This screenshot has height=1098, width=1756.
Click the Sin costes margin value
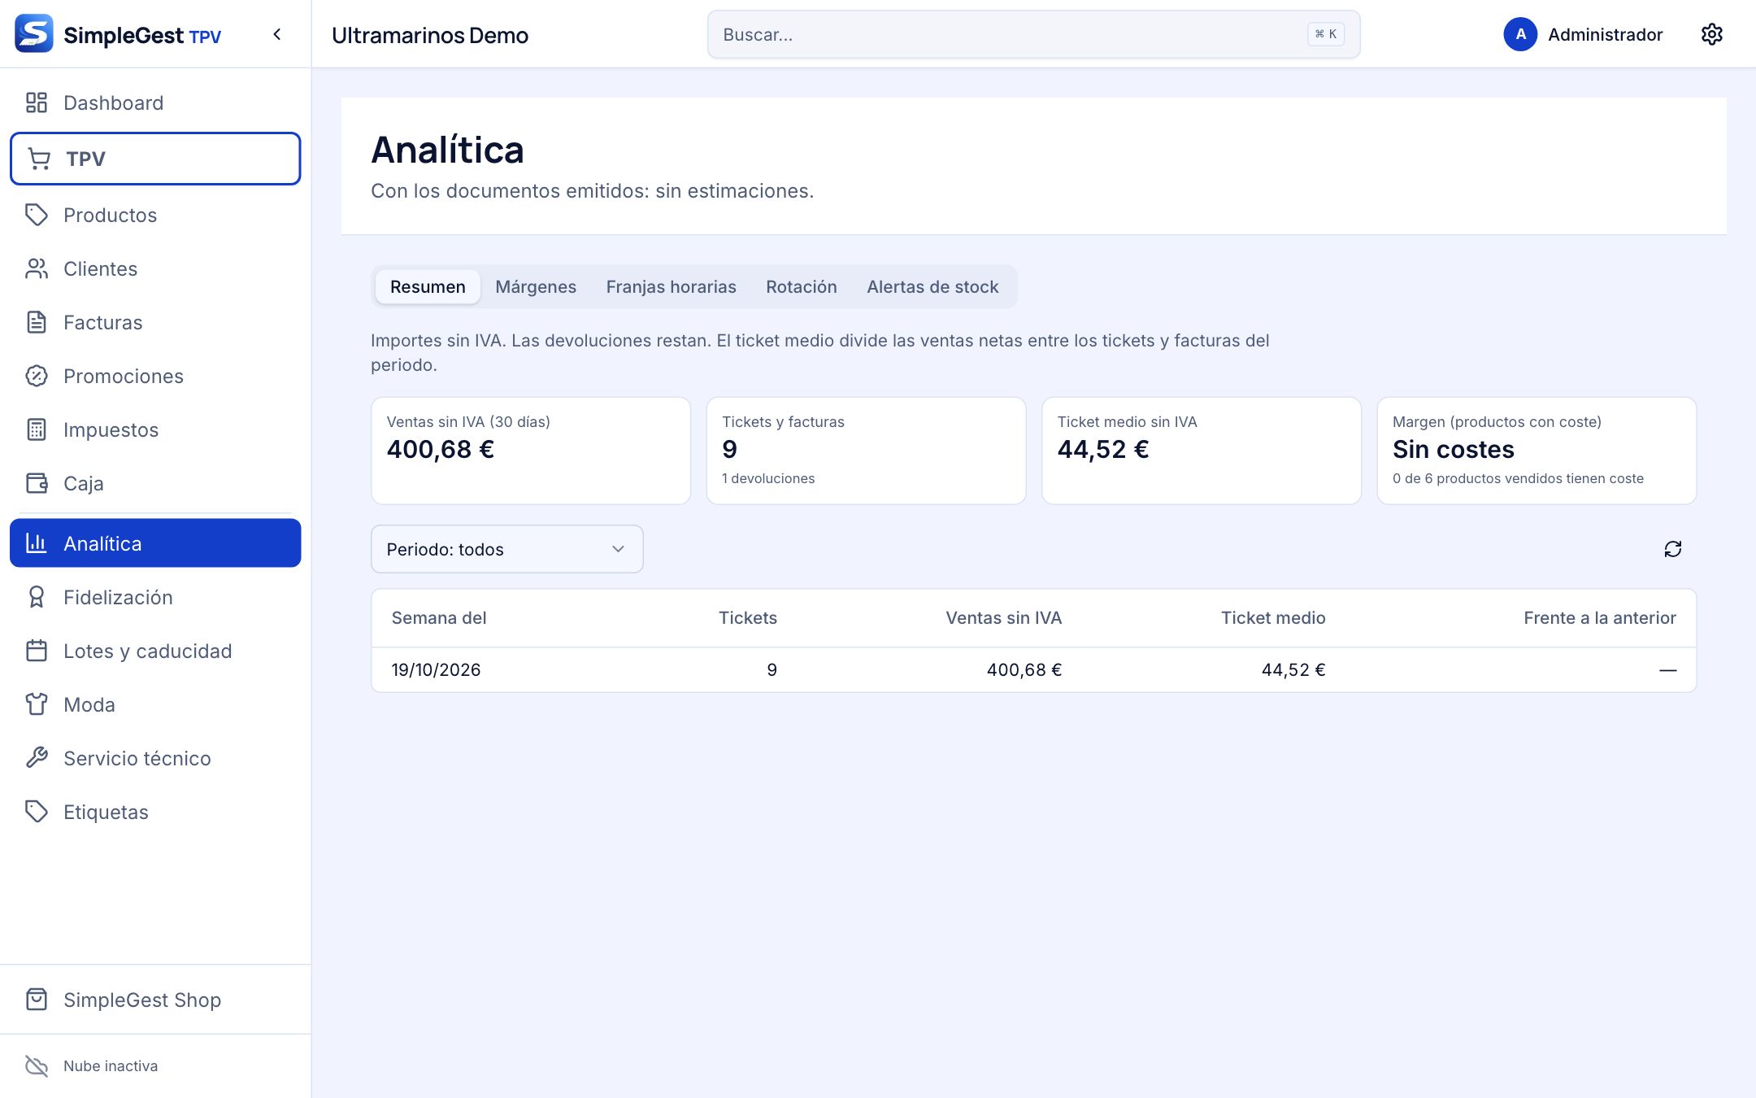1454,449
